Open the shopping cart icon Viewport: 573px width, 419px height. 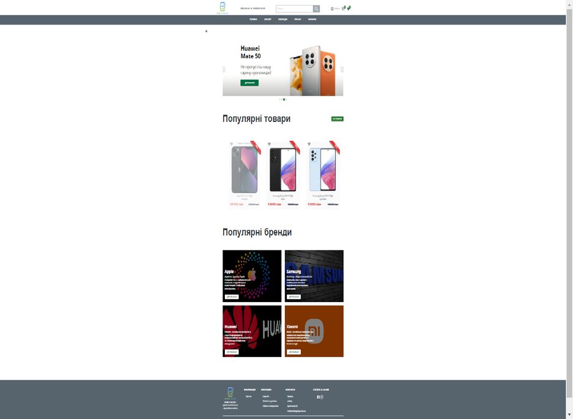(343, 9)
